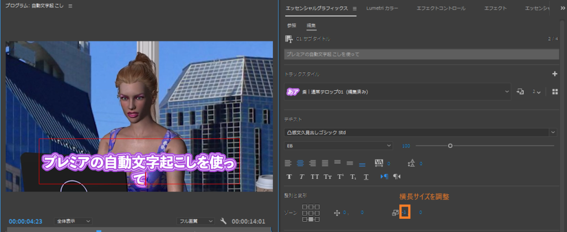Viewport: 567px width, 232px height.
Task: Toggle small caps Tr formatting
Action: 328,177
